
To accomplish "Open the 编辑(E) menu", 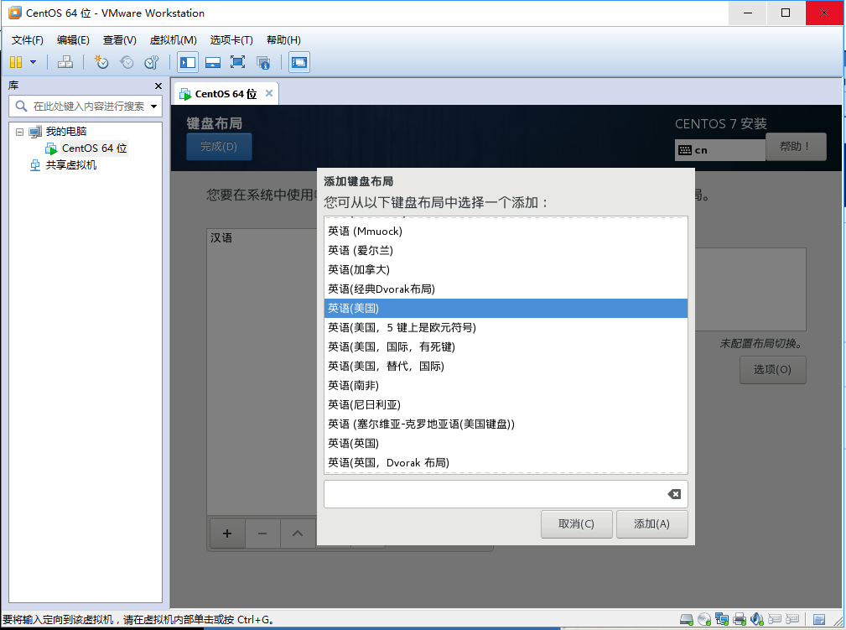I will pyautogui.click(x=73, y=40).
